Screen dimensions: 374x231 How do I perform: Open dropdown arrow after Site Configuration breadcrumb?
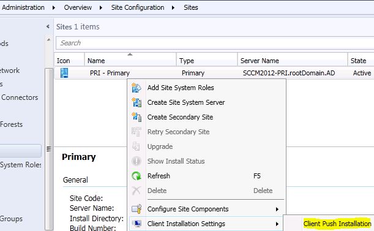click(173, 7)
